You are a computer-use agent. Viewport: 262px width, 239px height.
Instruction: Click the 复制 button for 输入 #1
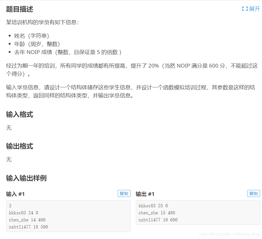[124, 193]
